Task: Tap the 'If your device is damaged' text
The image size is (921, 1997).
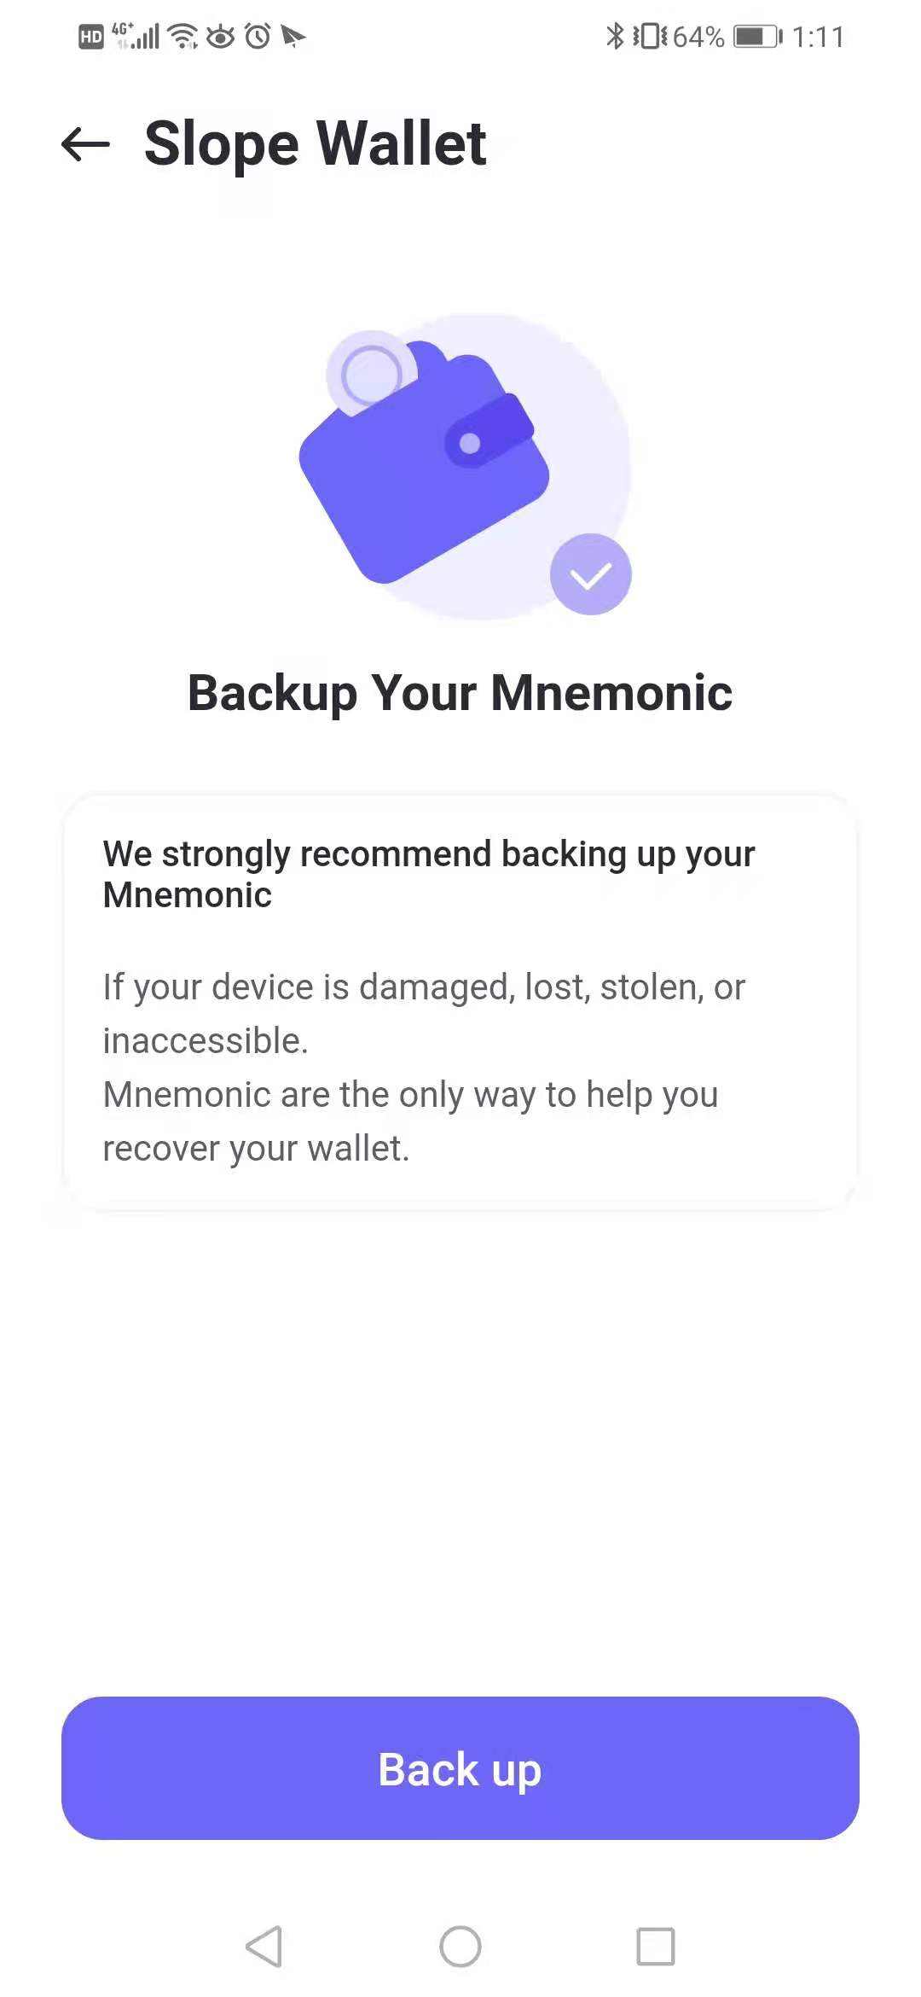Action: click(424, 1014)
